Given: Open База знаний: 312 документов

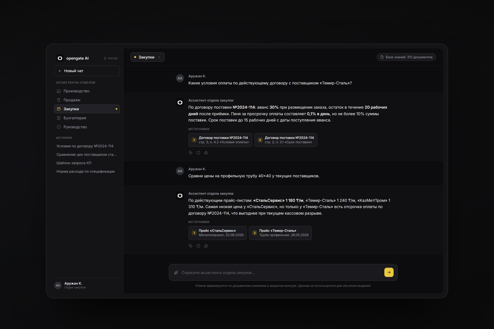Looking at the screenshot, I should pos(406,57).
